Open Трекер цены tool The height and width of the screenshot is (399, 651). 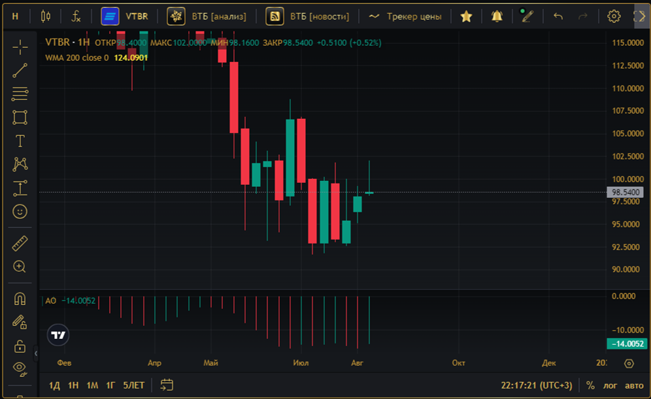(x=405, y=16)
